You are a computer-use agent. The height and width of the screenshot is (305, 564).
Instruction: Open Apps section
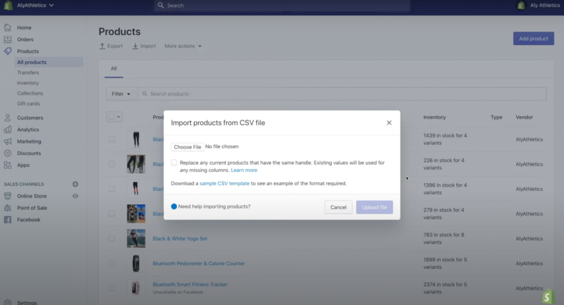click(23, 165)
